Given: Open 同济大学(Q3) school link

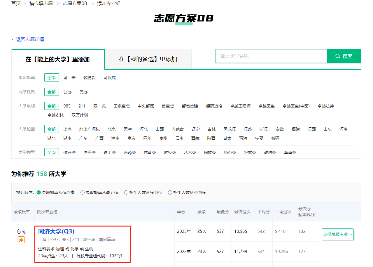Looking at the screenshot, I should click(56, 231).
